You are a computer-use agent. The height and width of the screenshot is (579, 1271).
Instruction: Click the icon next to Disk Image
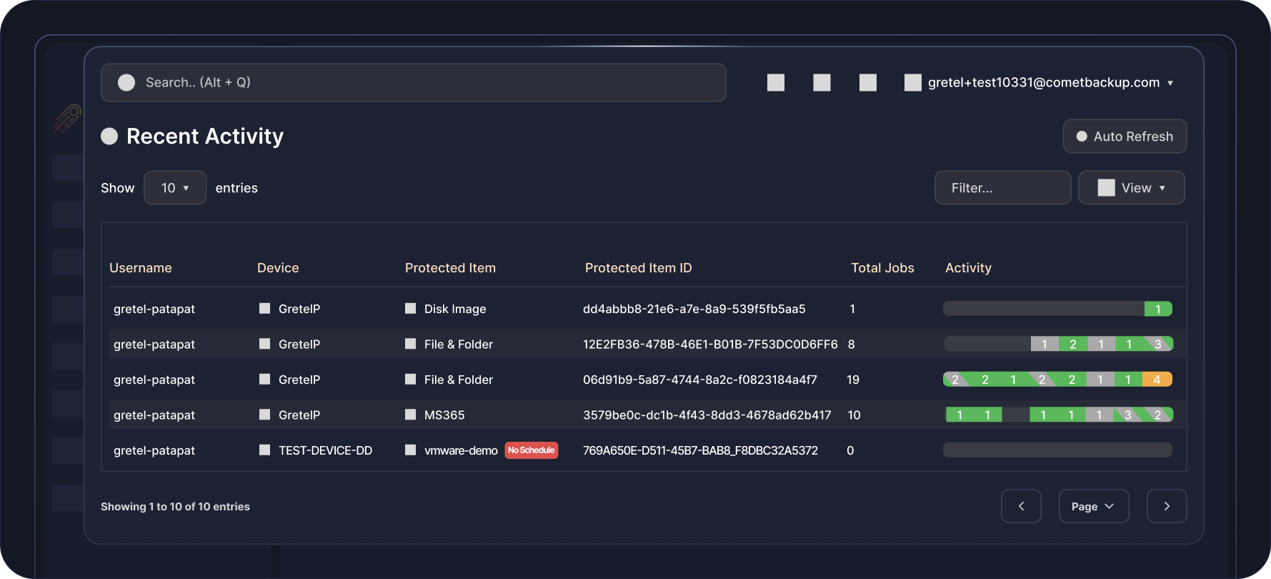click(x=411, y=309)
